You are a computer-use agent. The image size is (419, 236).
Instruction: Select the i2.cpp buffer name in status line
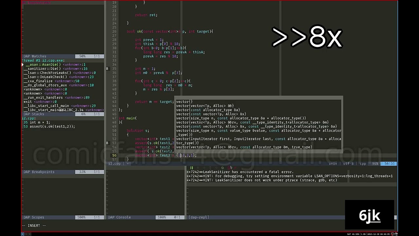point(114,164)
